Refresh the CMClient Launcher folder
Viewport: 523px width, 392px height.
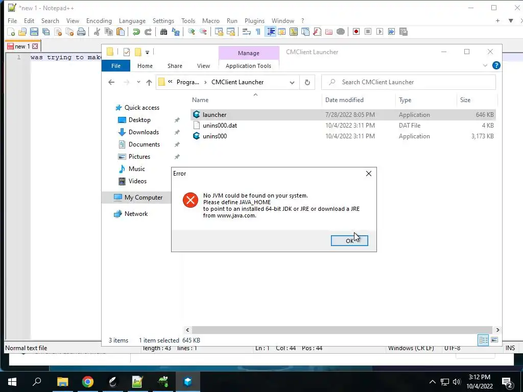pos(307,82)
